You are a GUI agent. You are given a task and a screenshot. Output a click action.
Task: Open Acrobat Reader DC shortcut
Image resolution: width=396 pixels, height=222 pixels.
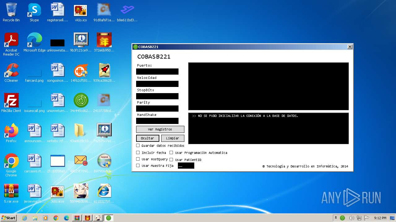(11, 44)
